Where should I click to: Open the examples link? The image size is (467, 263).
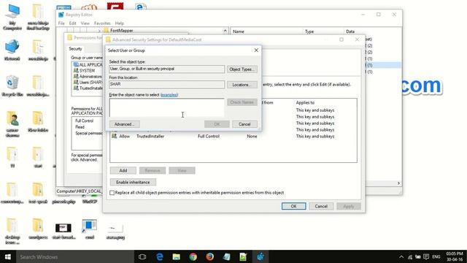click(x=169, y=95)
